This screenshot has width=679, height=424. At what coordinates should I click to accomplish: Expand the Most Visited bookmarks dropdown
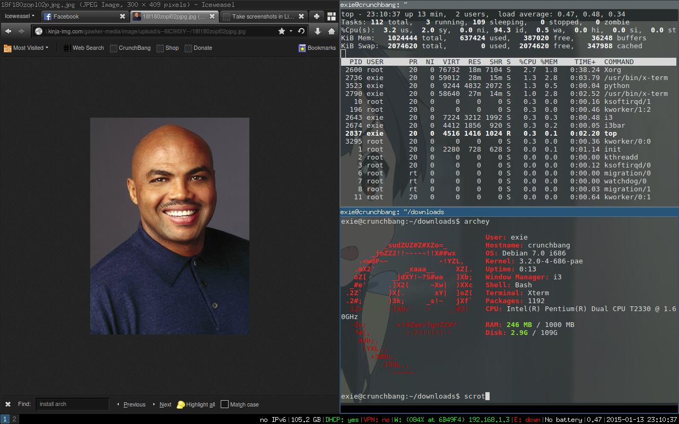[x=27, y=48]
